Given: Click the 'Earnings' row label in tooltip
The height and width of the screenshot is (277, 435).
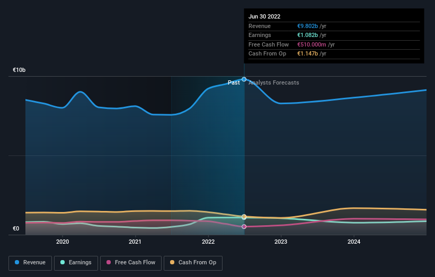Looking at the screenshot, I should [x=260, y=35].
